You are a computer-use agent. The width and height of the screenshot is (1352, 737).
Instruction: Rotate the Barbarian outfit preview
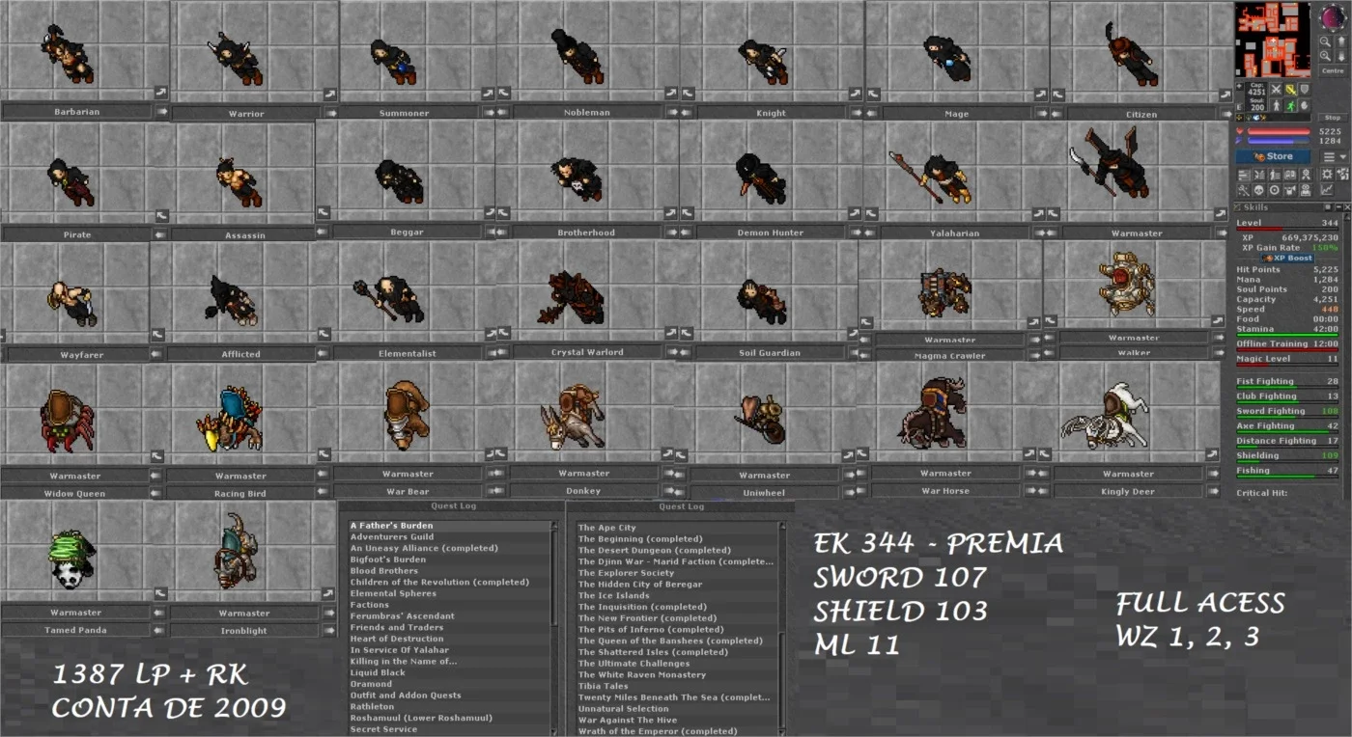[161, 92]
